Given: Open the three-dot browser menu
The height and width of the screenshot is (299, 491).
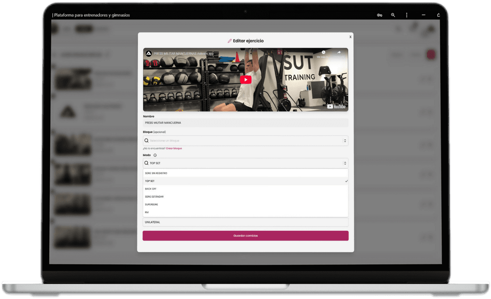Looking at the screenshot, I should [406, 15].
